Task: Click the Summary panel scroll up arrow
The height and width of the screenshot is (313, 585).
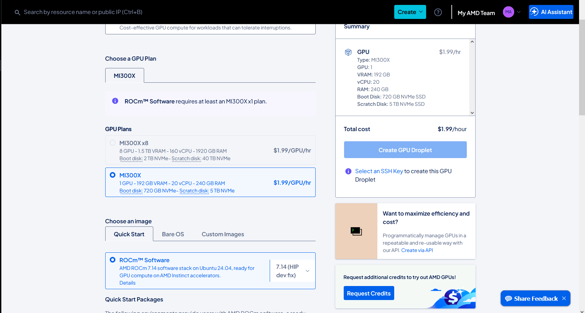Action: [x=472, y=42]
